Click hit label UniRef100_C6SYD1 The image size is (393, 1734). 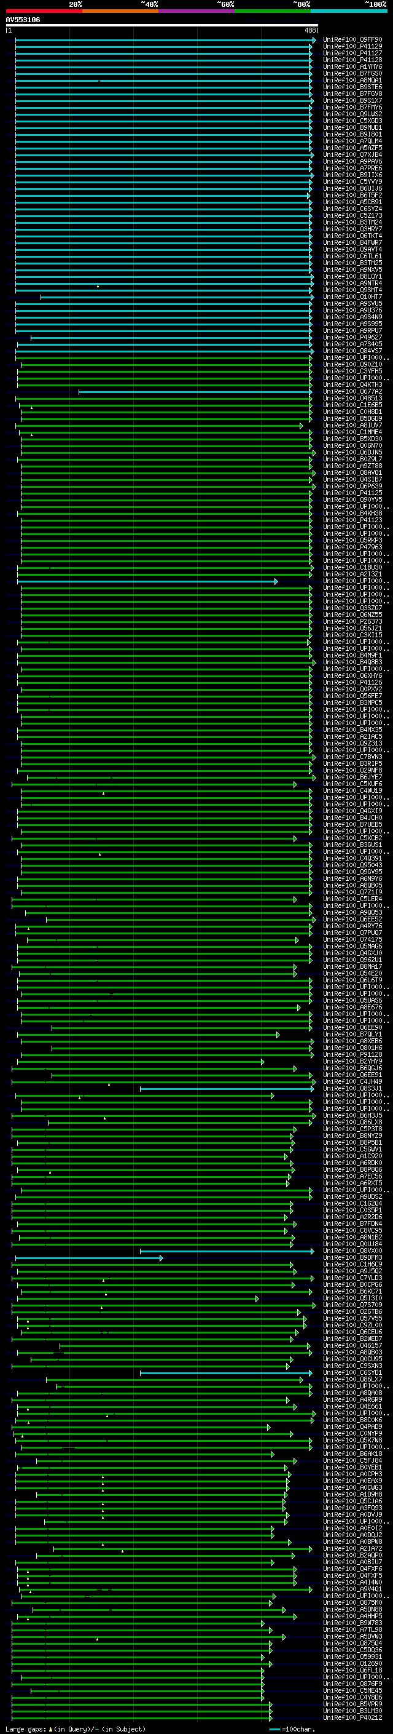click(x=352, y=1373)
